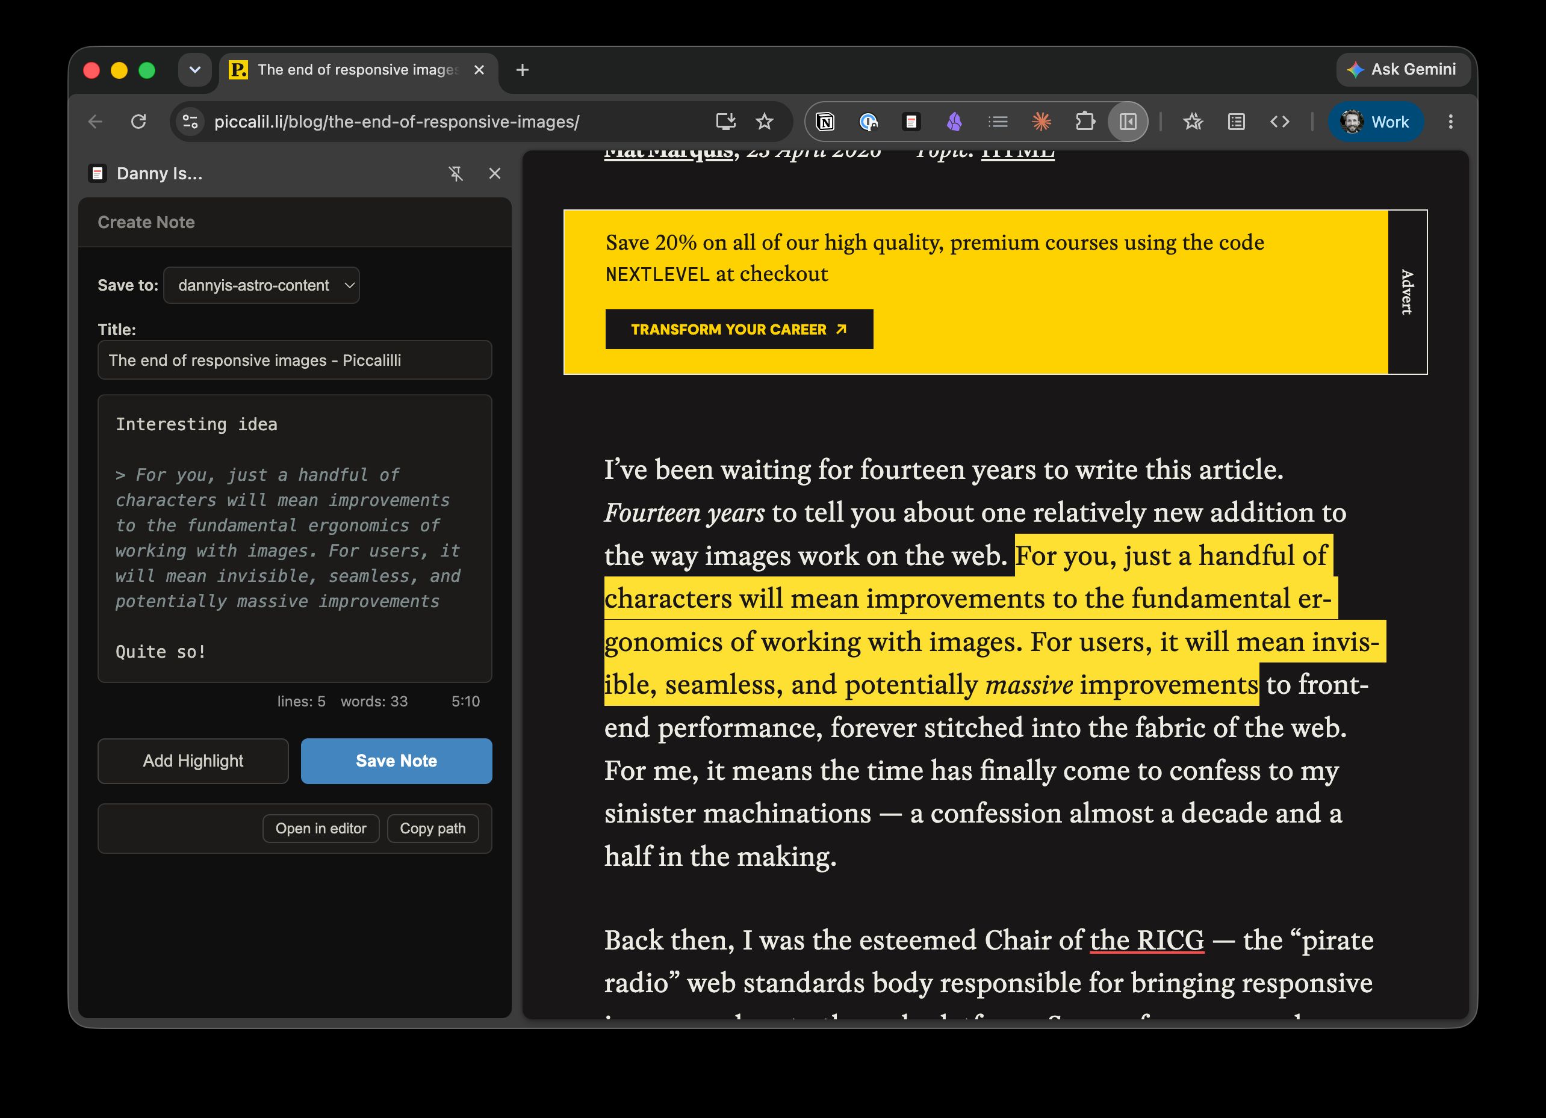Viewport: 1546px width, 1118px height.
Task: Click Open in editor button
Action: pyautogui.click(x=321, y=829)
